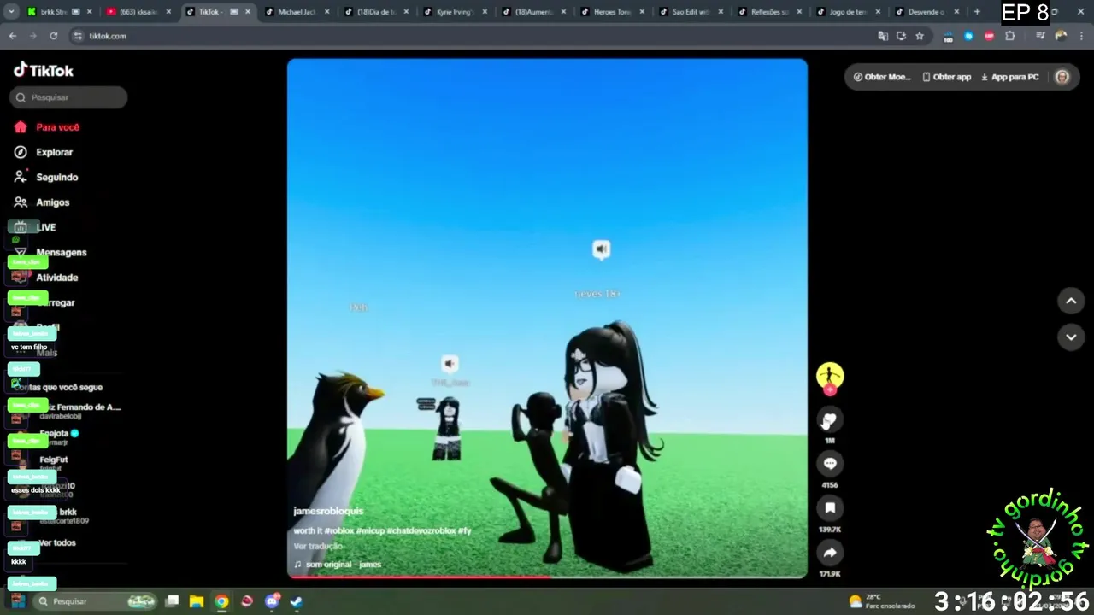Open the Amigos section
Image resolution: width=1094 pixels, height=615 pixels.
(x=42, y=202)
